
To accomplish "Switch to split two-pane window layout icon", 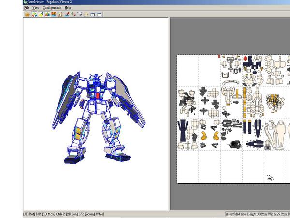I will [x=93, y=15].
